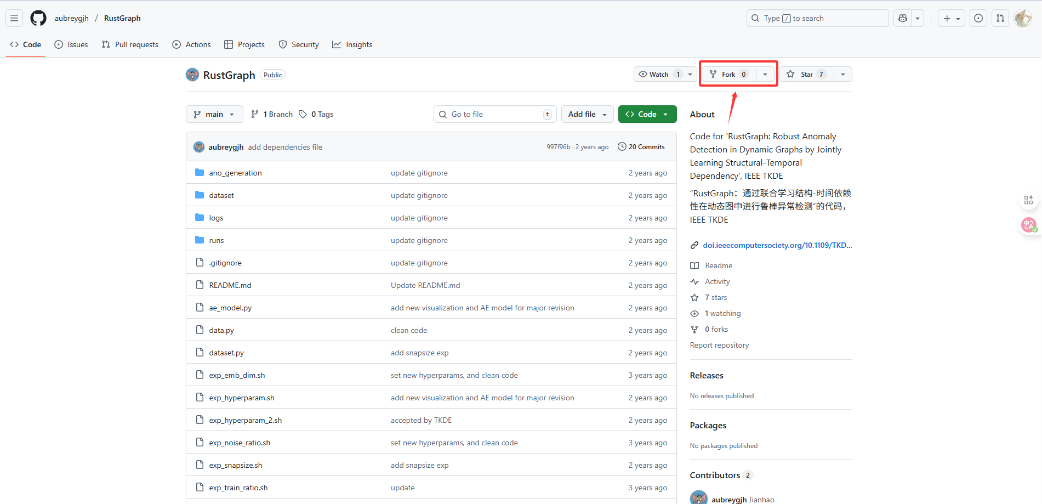1042x504 pixels.
Task: Open 'accepted by TKDE' commit message
Action: click(421, 420)
